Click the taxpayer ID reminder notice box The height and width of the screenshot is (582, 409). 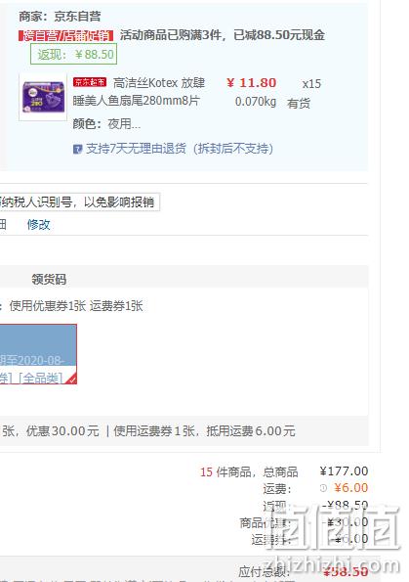(80, 202)
